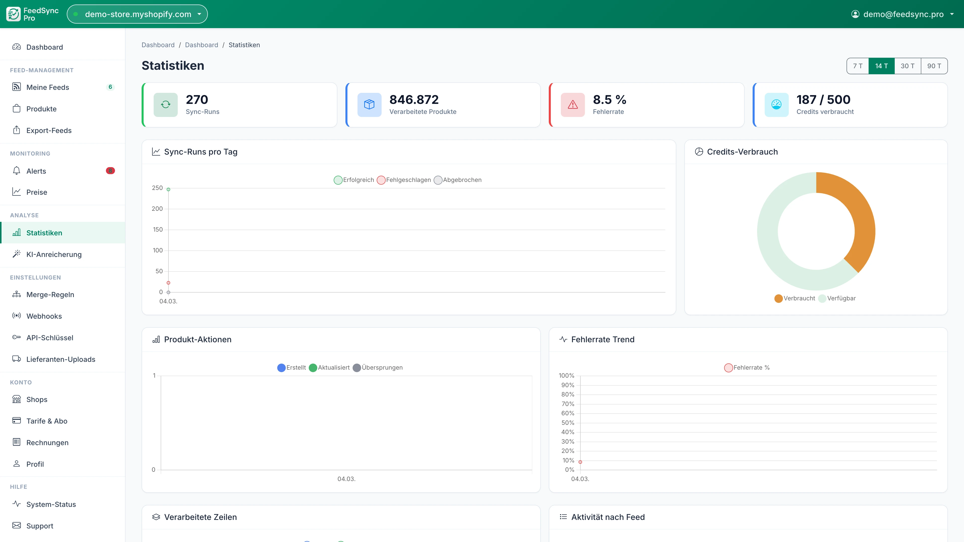Open Webhooks via the signal icon
Image resolution: width=964 pixels, height=542 pixels.
[17, 316]
